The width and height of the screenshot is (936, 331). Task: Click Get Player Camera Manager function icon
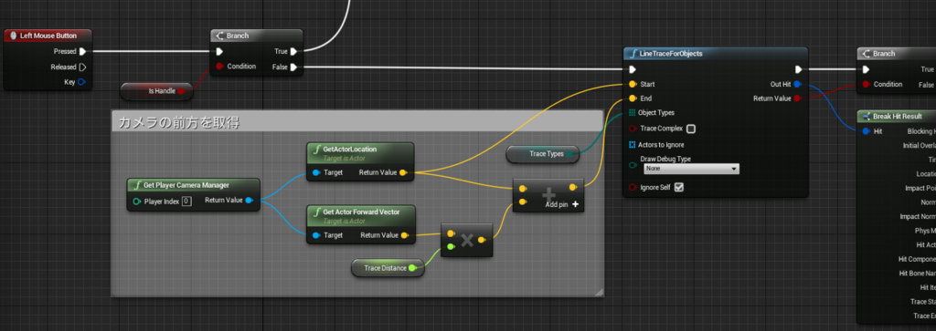(x=137, y=185)
